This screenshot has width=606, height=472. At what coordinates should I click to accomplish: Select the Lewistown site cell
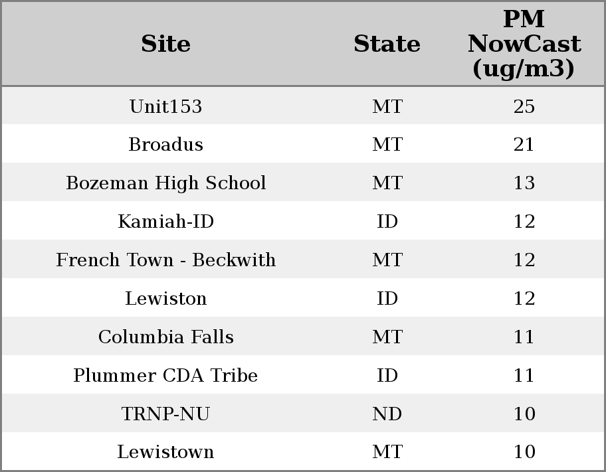(x=165, y=452)
